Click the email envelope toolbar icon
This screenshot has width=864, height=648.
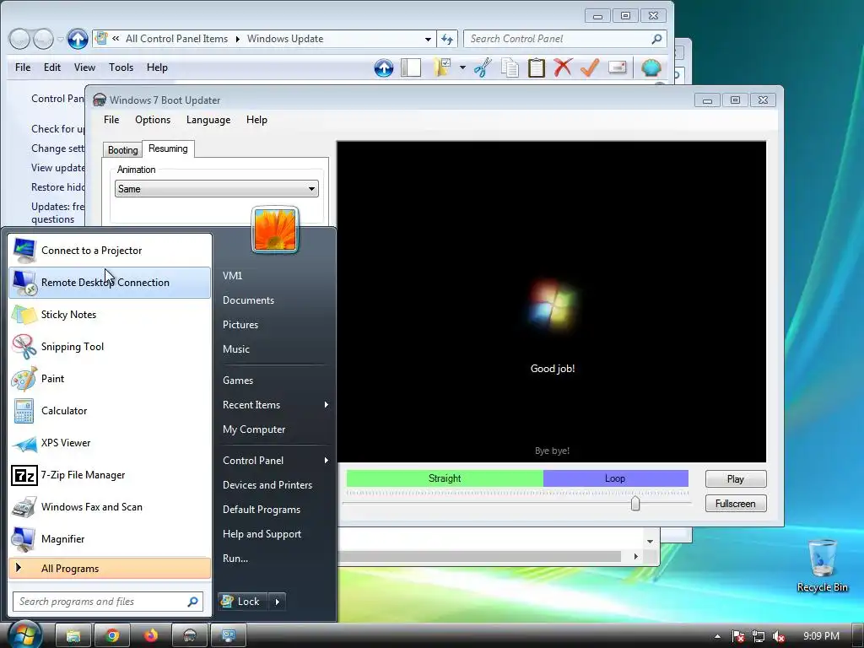617,67
